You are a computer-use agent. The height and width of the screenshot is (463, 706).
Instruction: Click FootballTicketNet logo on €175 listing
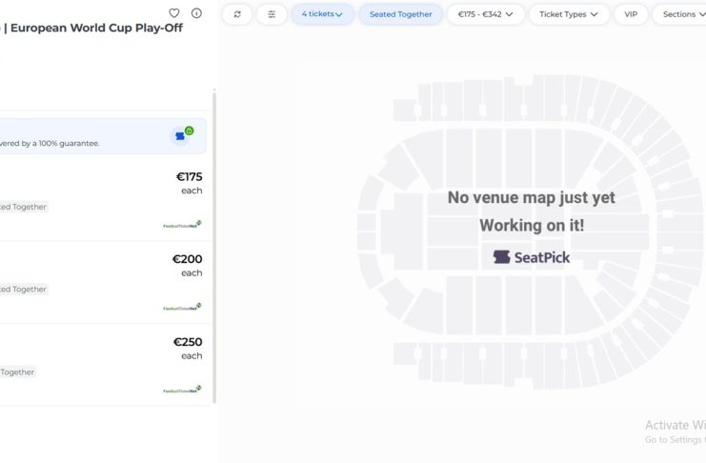[182, 225]
